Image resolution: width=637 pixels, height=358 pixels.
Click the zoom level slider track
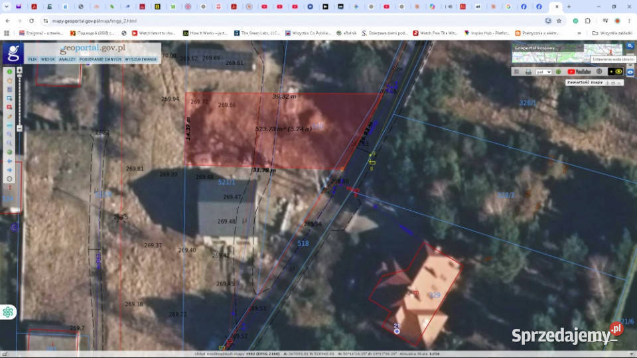tap(19, 99)
